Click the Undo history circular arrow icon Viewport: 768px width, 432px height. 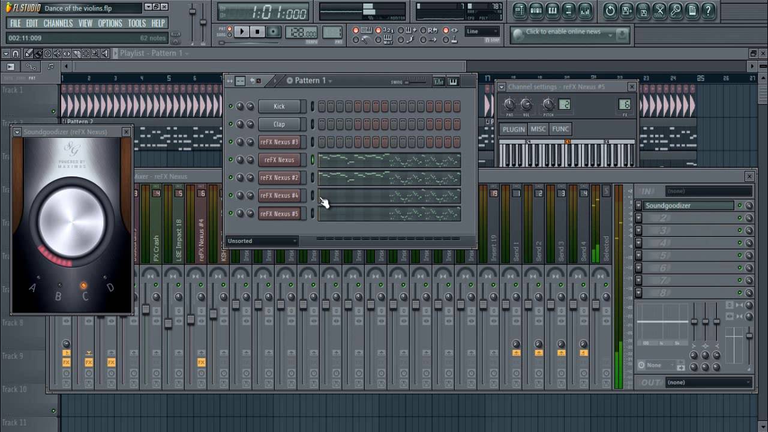pos(610,10)
